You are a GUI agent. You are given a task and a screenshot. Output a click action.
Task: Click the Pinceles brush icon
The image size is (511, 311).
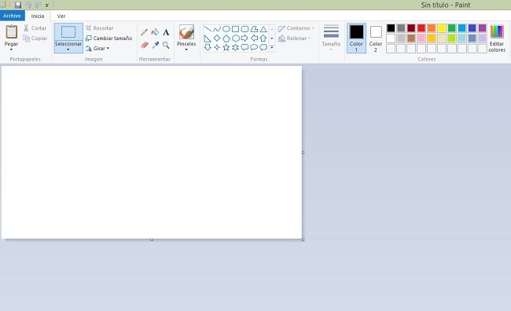tap(186, 32)
